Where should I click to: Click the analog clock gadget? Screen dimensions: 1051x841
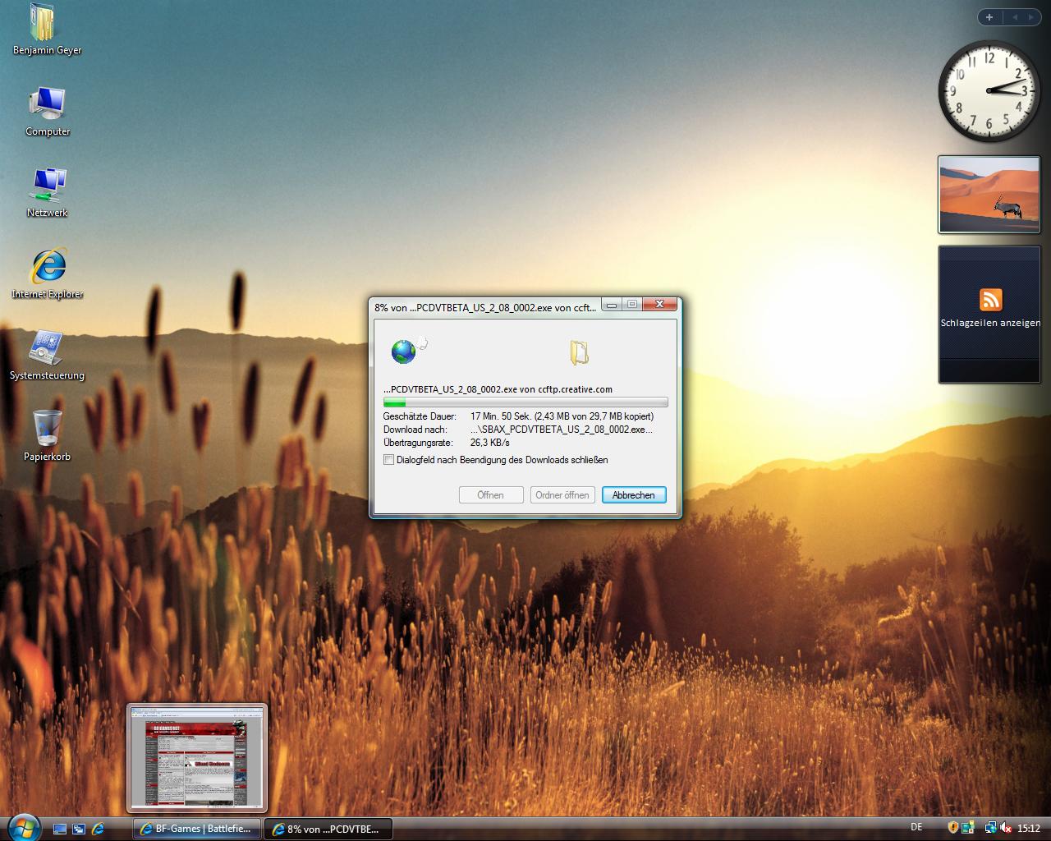(x=989, y=90)
